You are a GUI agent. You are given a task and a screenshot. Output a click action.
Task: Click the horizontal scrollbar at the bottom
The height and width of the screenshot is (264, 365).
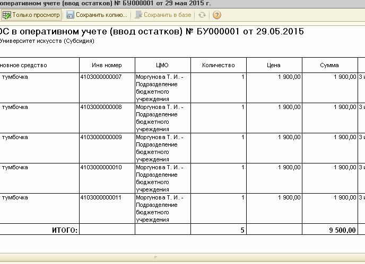183,257
